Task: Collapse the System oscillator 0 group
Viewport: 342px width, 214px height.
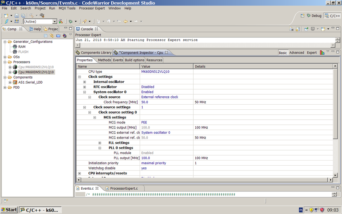Action: coord(85,92)
